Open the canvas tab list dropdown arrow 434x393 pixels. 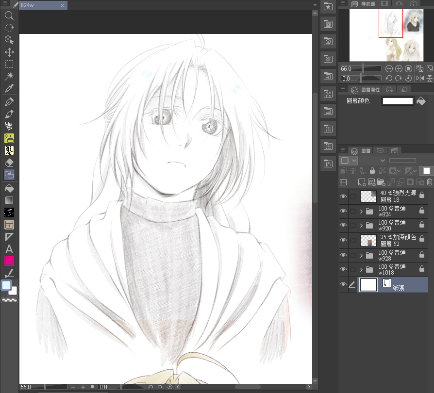tap(315, 5)
